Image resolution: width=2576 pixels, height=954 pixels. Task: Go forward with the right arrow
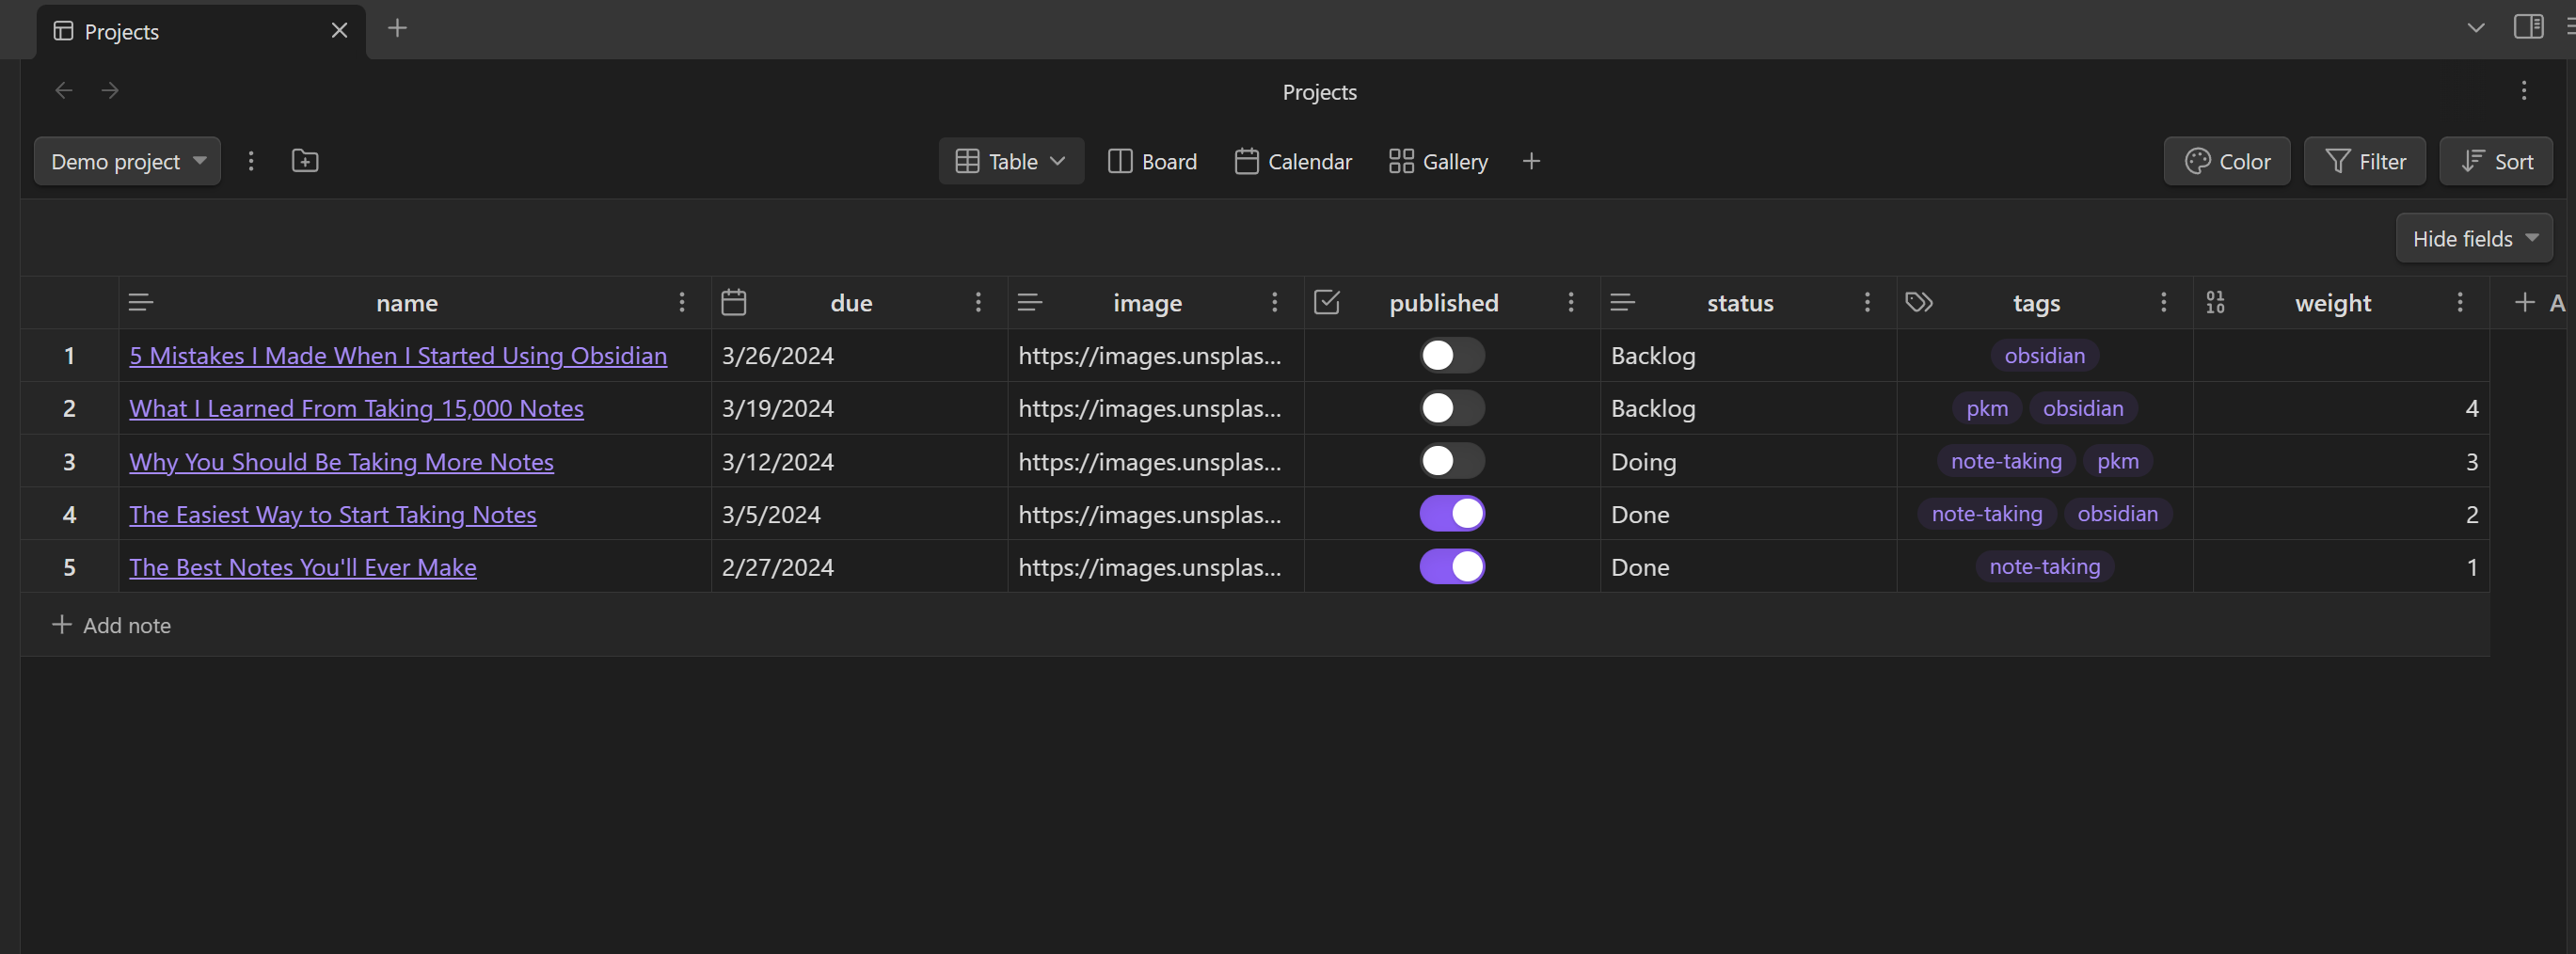coord(110,91)
